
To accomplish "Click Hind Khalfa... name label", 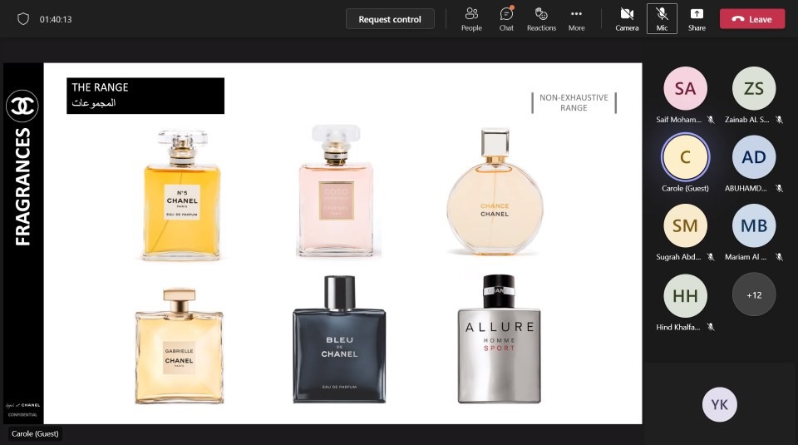I will 678,328.
